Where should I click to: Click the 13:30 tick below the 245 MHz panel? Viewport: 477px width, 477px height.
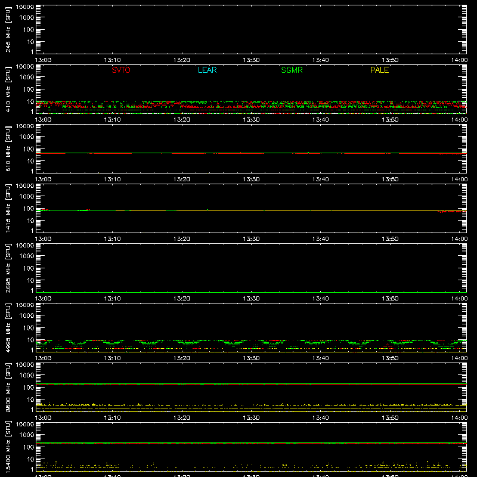251,60
